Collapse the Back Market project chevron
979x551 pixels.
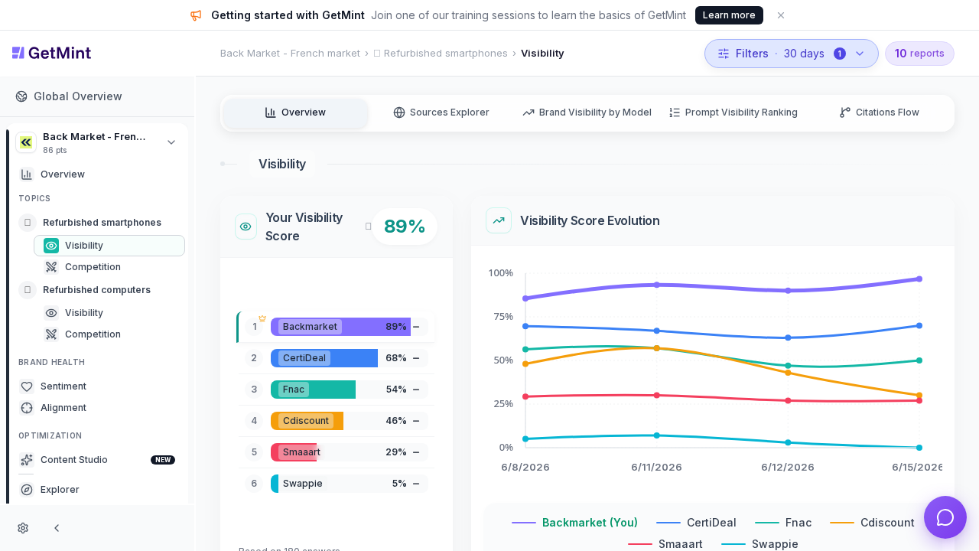[x=171, y=142]
